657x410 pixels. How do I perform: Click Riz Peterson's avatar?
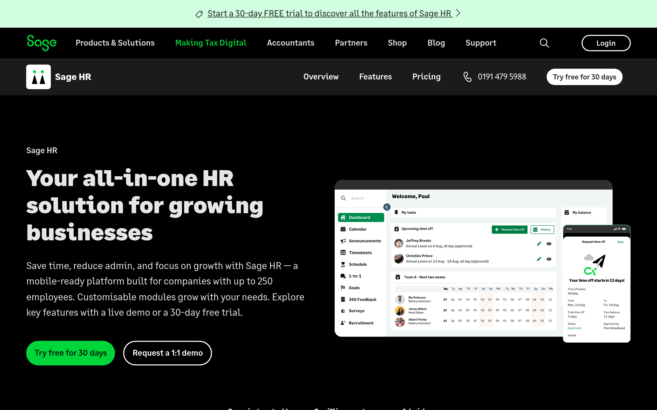pos(400,299)
